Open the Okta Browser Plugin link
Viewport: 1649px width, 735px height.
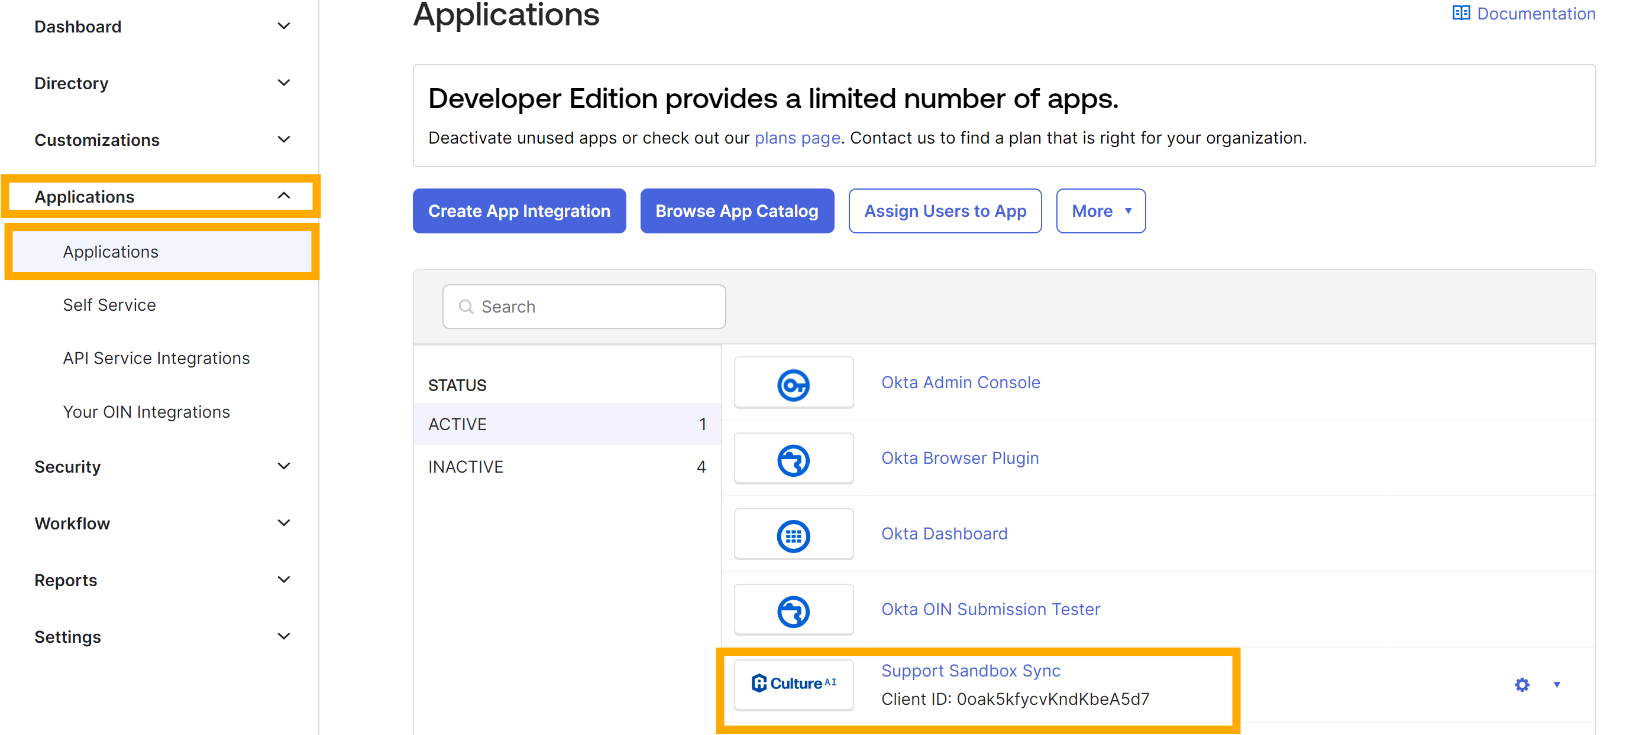tap(959, 458)
